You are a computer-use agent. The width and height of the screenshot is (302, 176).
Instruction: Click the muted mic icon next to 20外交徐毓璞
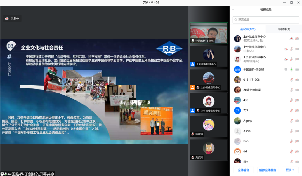coord(291,90)
